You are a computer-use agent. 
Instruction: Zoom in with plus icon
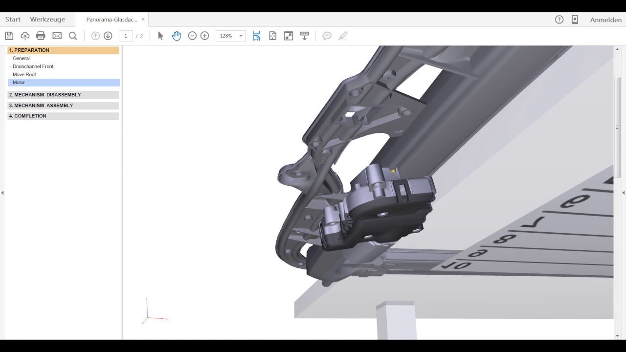click(x=205, y=36)
